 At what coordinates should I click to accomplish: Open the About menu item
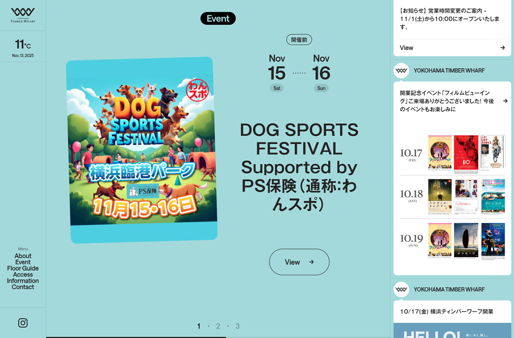(x=23, y=256)
